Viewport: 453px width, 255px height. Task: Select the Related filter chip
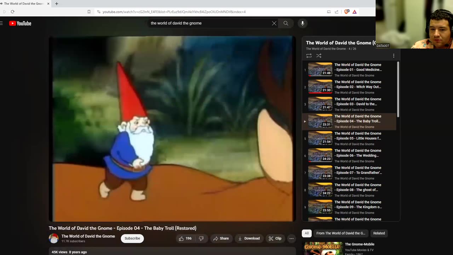point(379,233)
